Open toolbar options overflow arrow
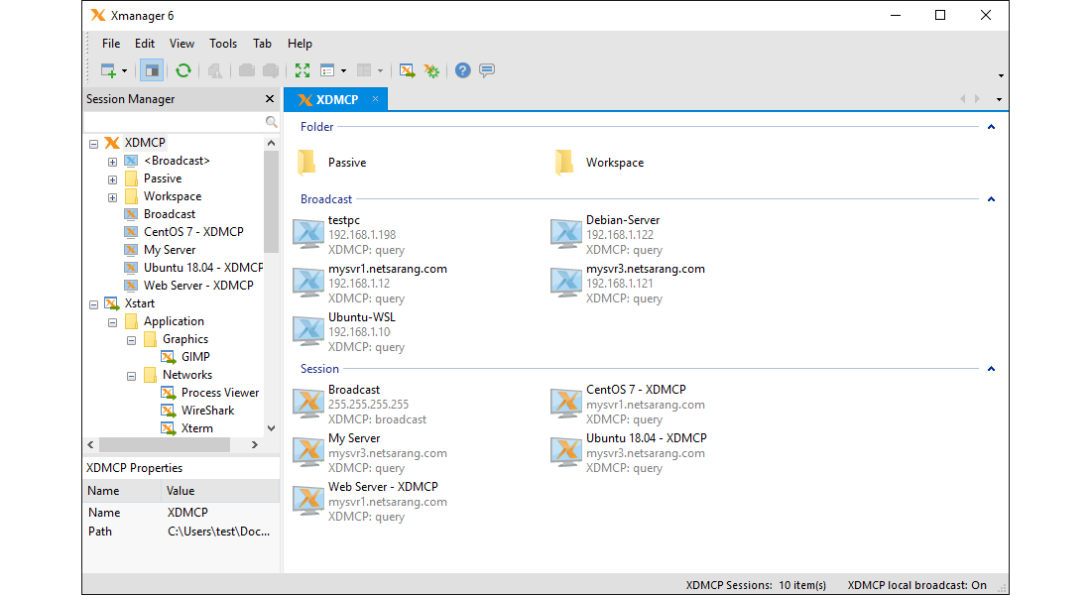 coord(1001,75)
